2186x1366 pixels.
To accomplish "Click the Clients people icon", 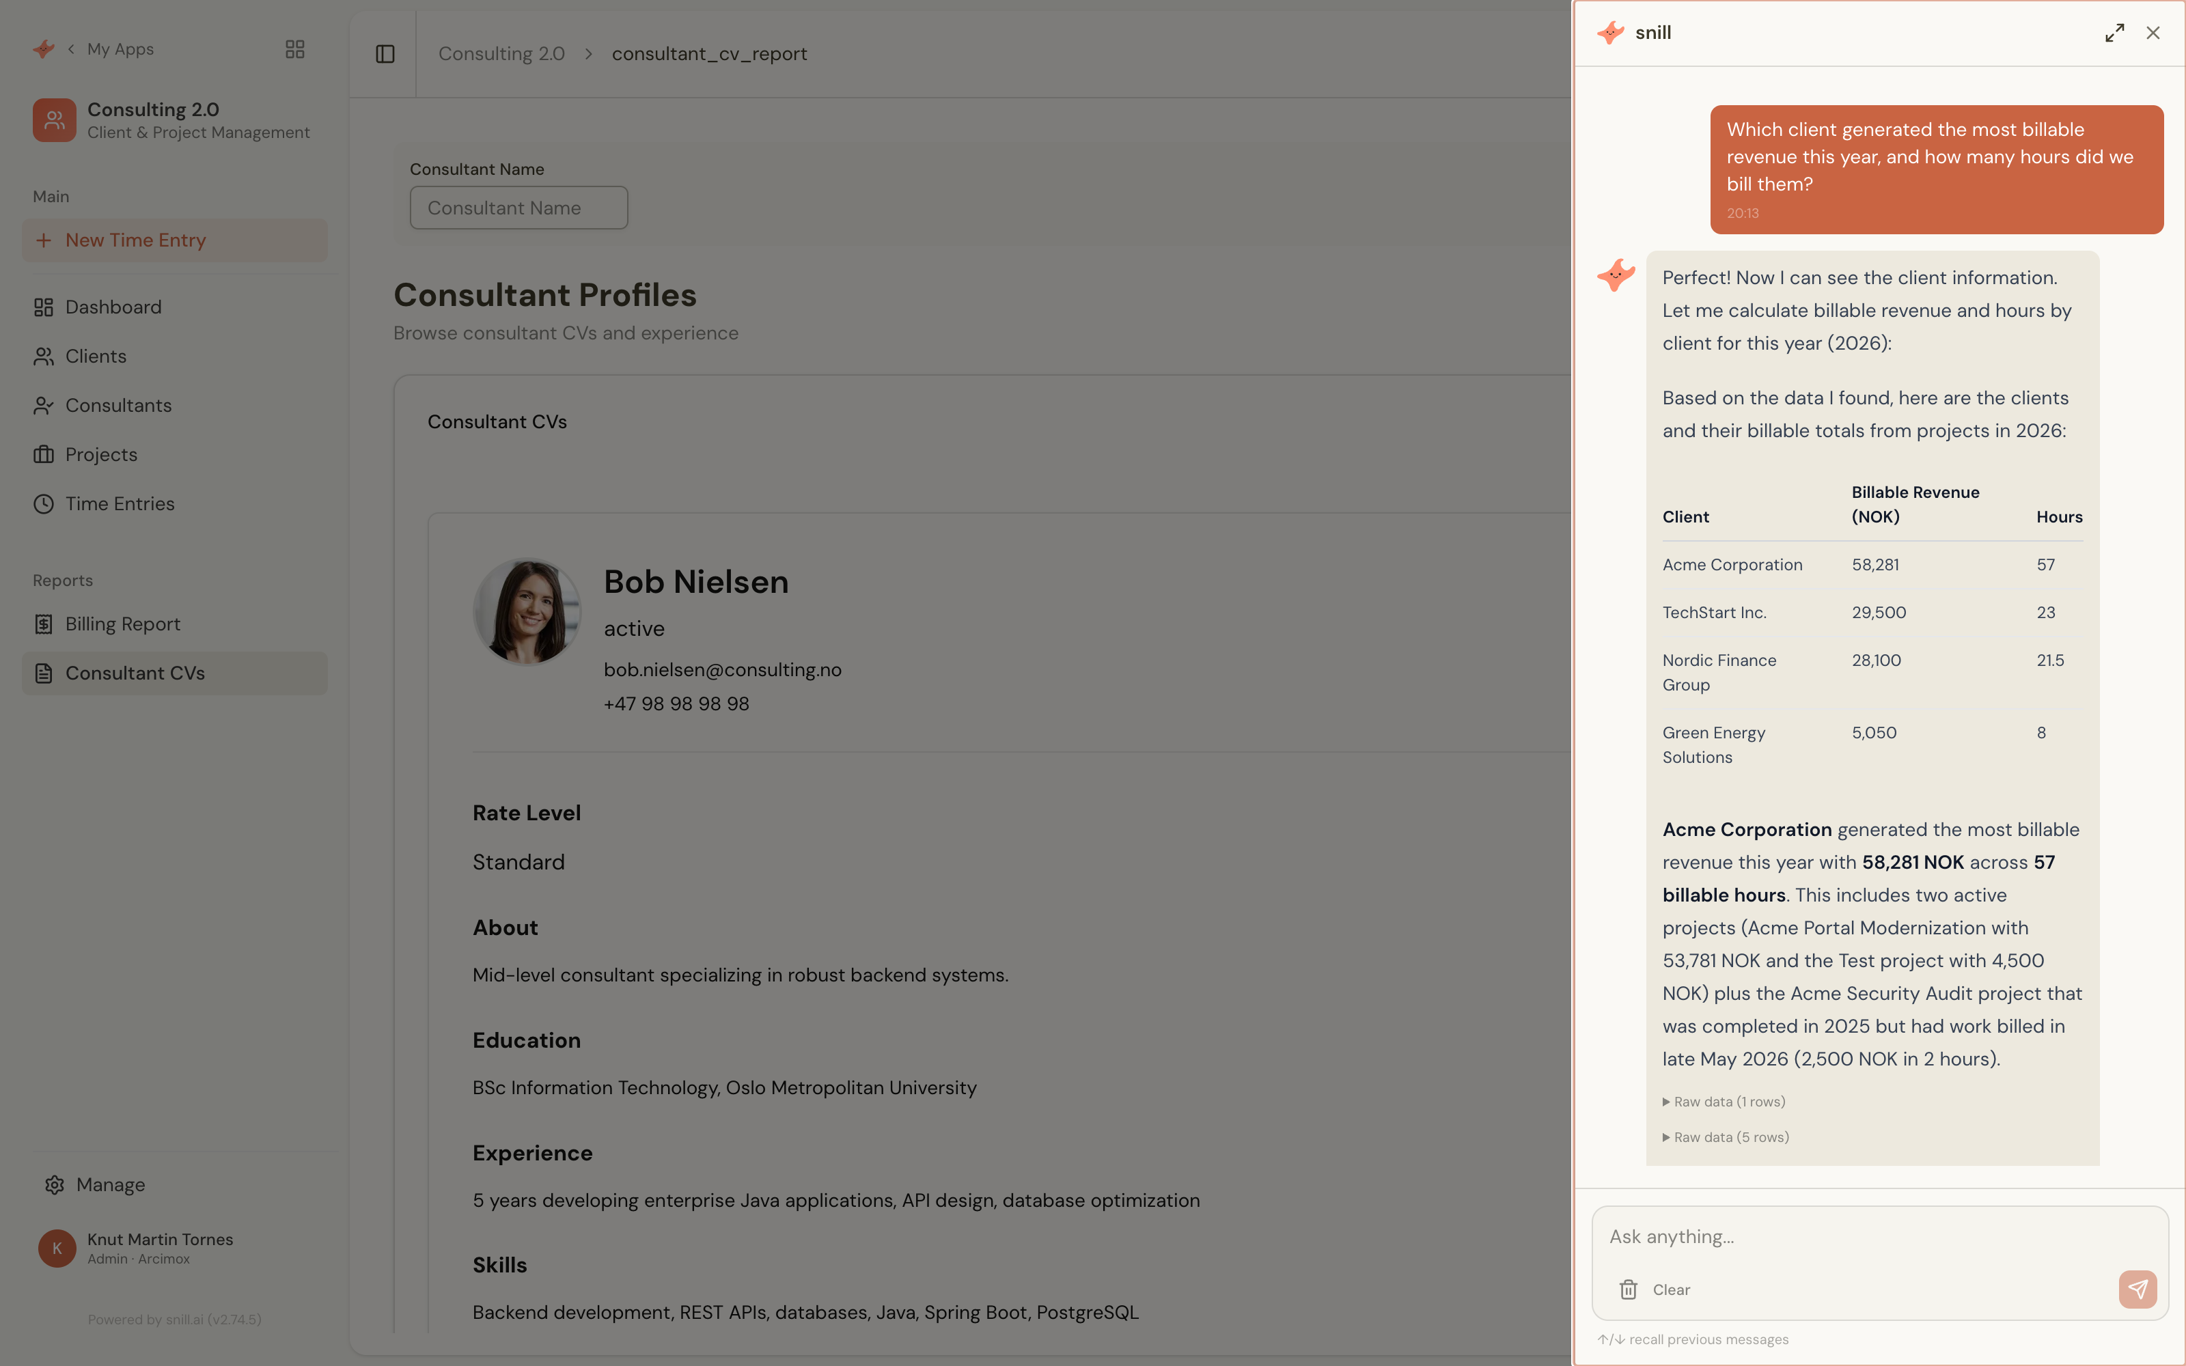I will [x=43, y=356].
